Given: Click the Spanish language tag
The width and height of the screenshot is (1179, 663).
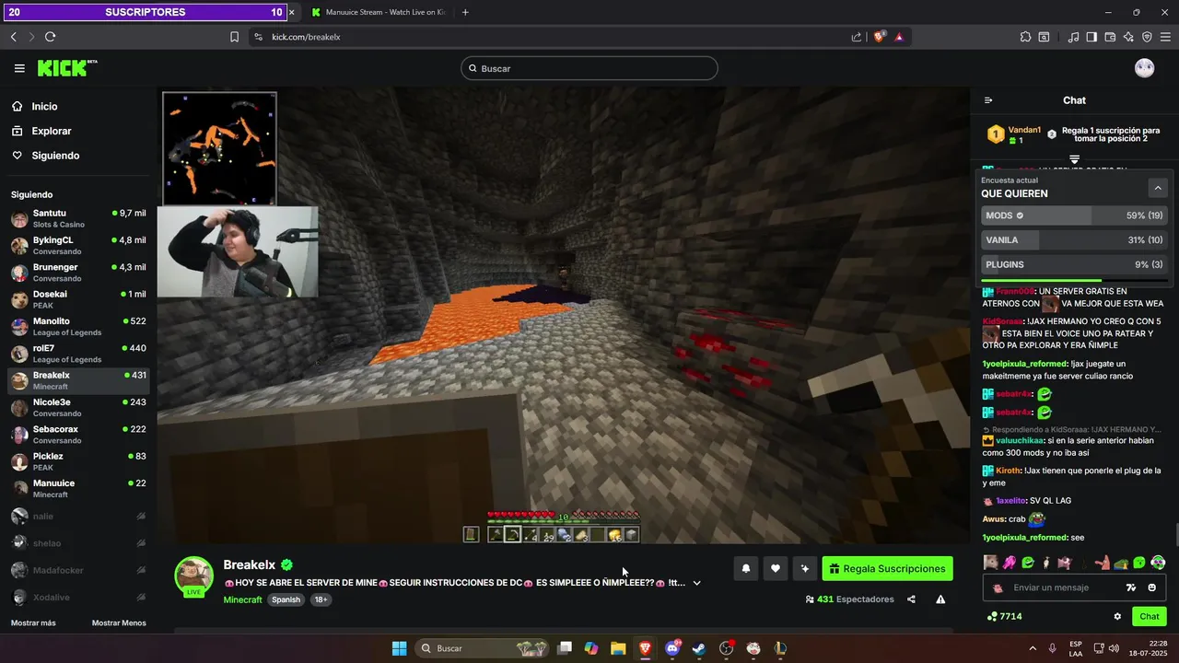Looking at the screenshot, I should click(x=286, y=599).
